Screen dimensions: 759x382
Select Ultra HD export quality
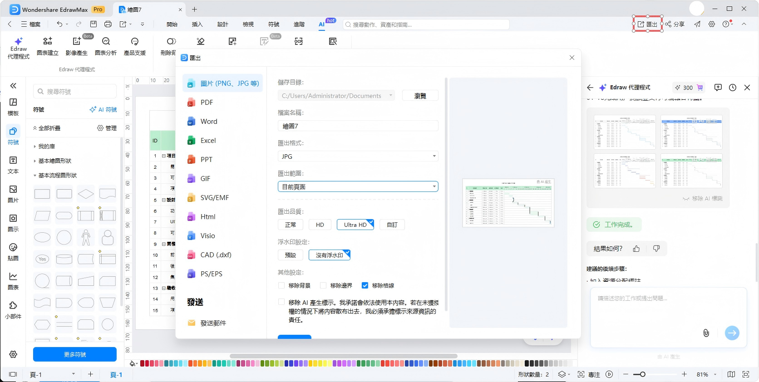[x=355, y=225]
